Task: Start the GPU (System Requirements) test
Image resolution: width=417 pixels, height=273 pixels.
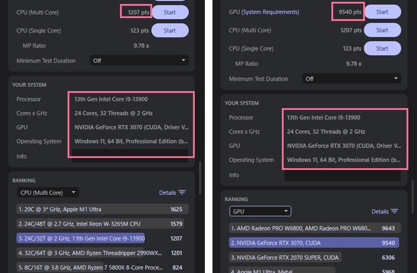Action: point(382,12)
